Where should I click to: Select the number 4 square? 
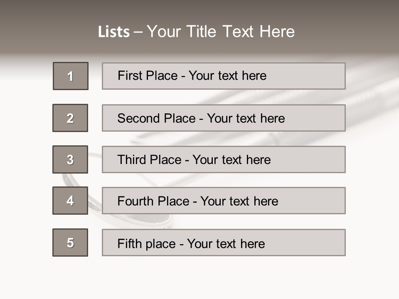click(x=70, y=201)
